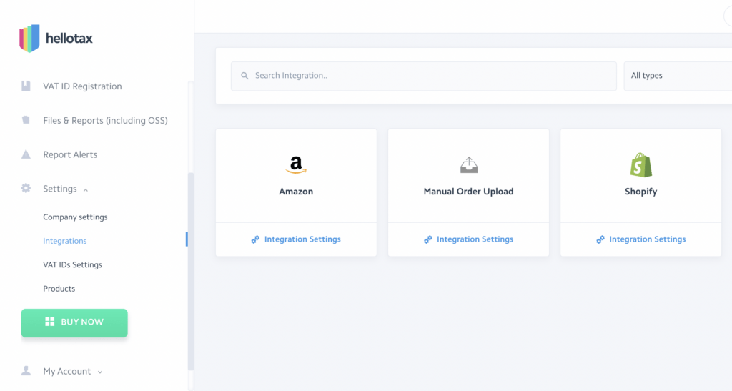
Task: Click the Settings label in sidebar
Action: pos(60,189)
